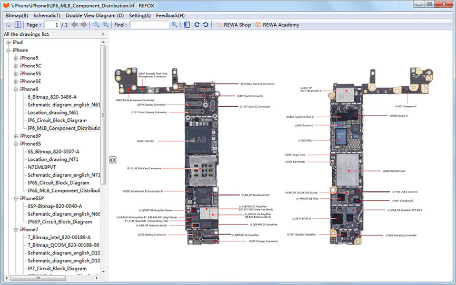Click the Page number input field
456x285 pixels.
(x=52, y=25)
